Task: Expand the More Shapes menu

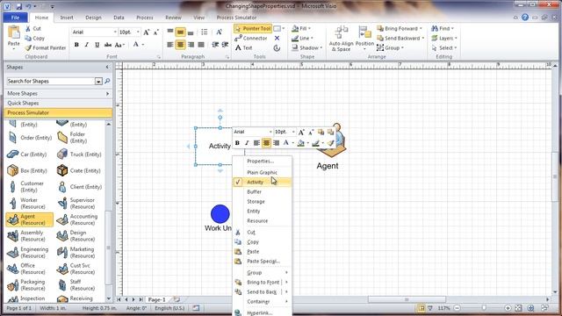Action: pyautogui.click(x=58, y=94)
